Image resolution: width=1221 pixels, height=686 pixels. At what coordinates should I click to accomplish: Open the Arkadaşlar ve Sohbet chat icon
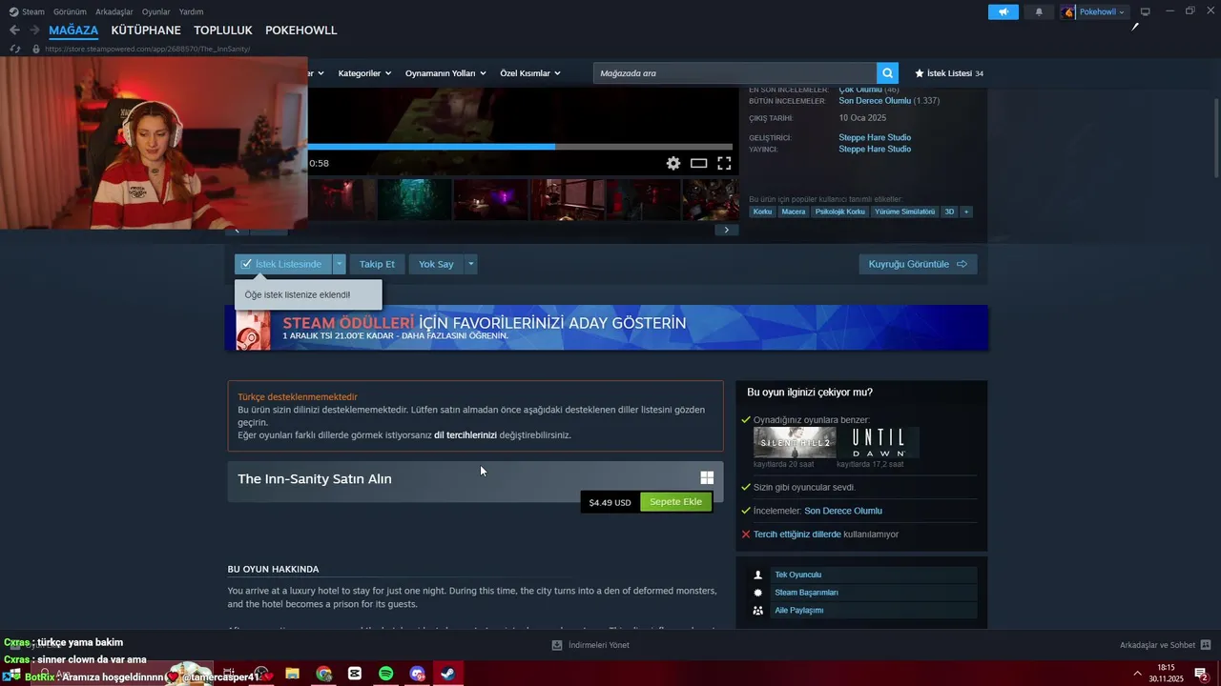click(1206, 645)
